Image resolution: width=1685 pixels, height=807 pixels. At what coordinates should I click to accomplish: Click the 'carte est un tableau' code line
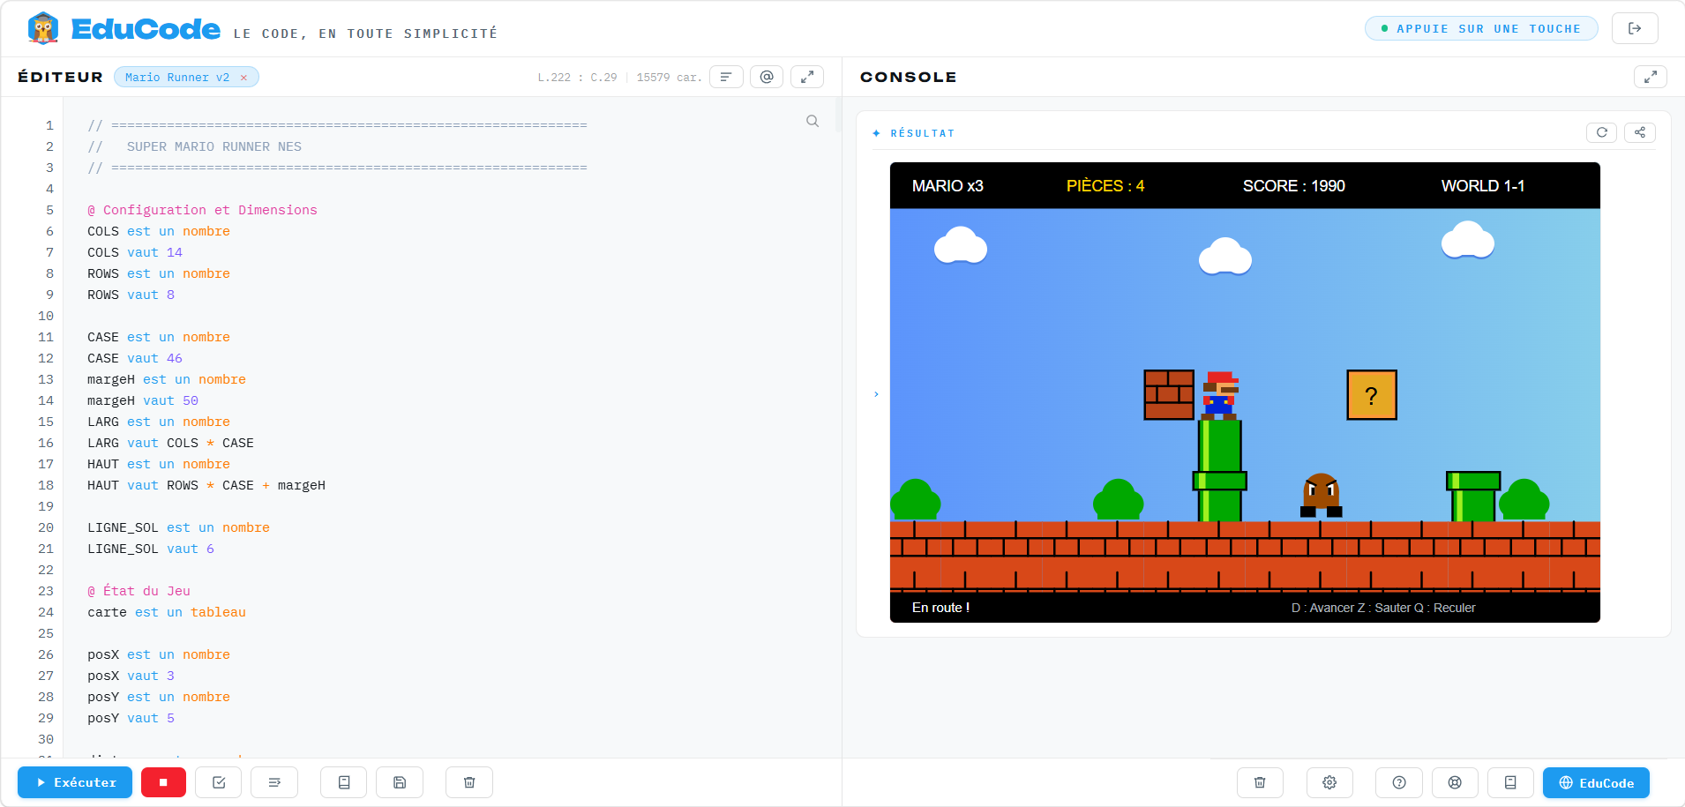click(167, 612)
